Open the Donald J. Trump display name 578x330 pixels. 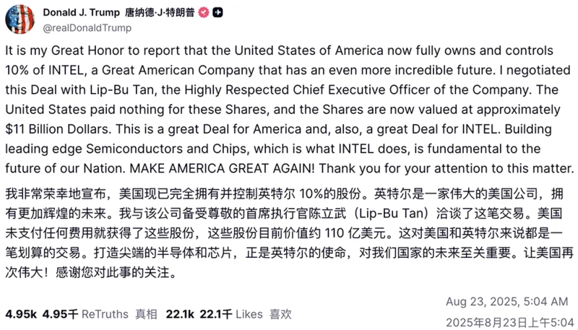[82, 14]
